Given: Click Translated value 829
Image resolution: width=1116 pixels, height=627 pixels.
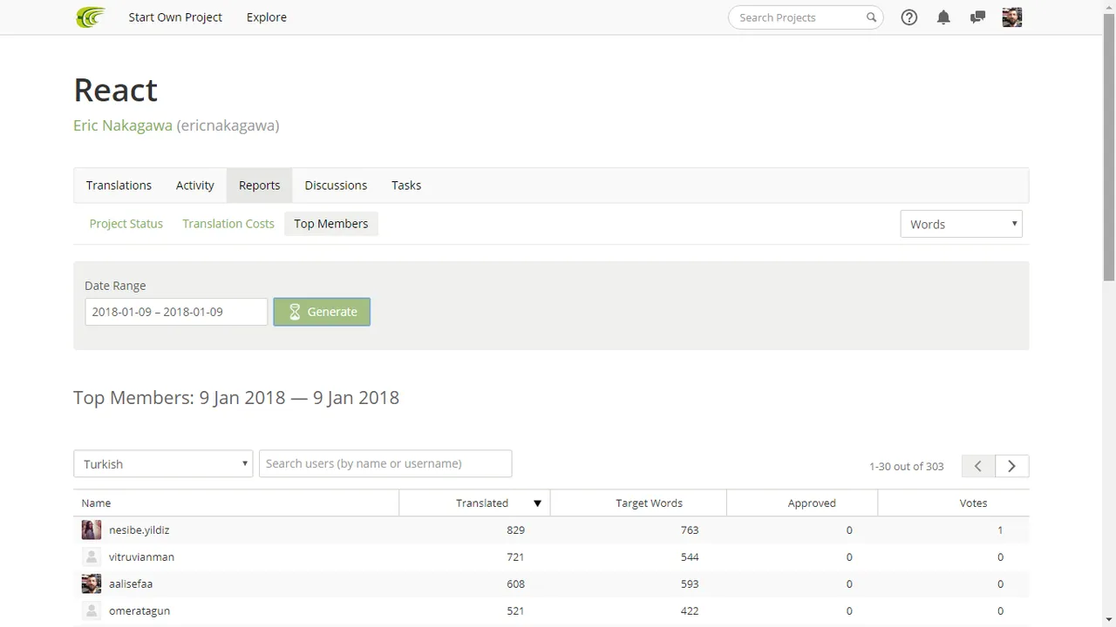Looking at the screenshot, I should click(x=515, y=529).
